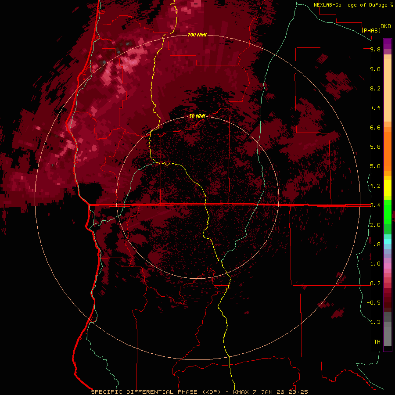Select the "NEXLAB-College of DuPage" credit text
395x395 pixels.
click(x=351, y=5)
